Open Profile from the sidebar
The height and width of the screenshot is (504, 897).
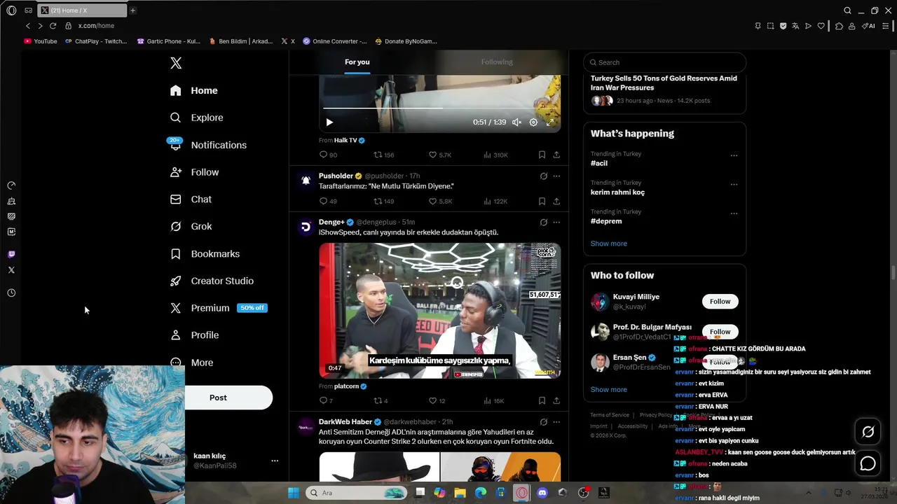click(195, 335)
